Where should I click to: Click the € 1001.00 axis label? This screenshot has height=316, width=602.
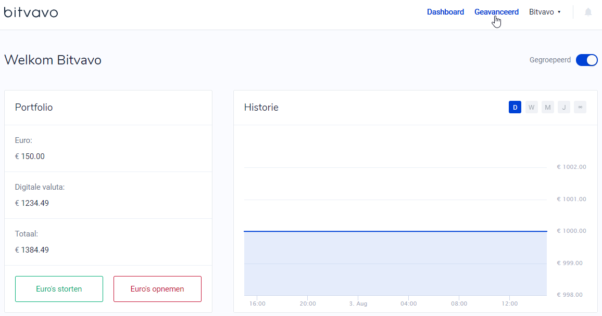572,199
